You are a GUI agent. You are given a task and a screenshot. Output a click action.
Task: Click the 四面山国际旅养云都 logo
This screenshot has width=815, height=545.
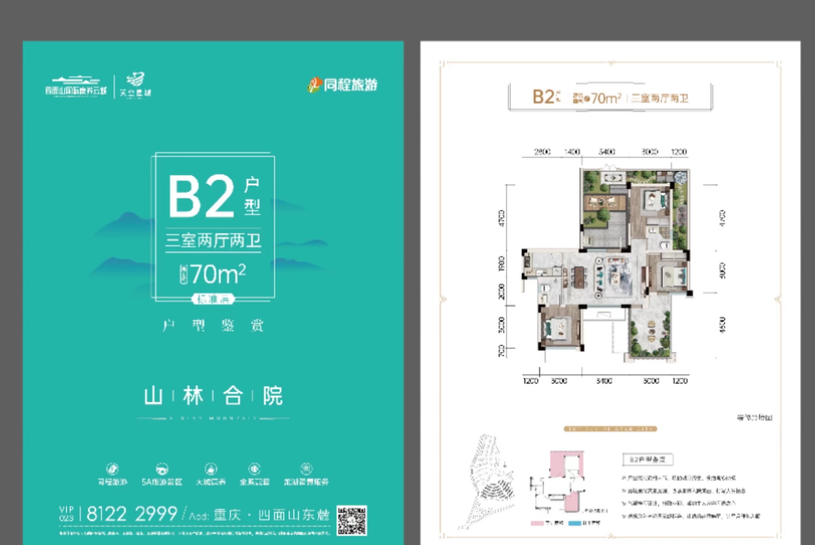pos(76,86)
